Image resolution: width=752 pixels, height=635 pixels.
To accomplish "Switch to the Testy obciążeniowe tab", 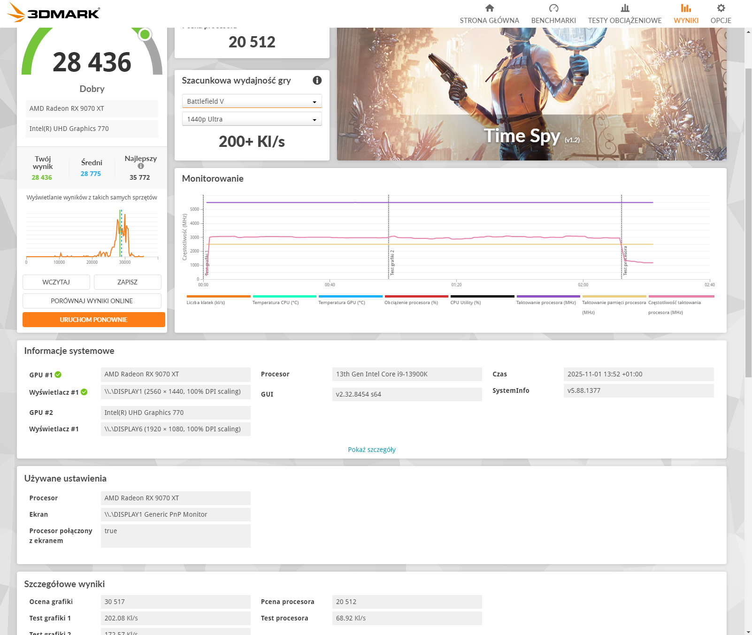I will pyautogui.click(x=624, y=20).
